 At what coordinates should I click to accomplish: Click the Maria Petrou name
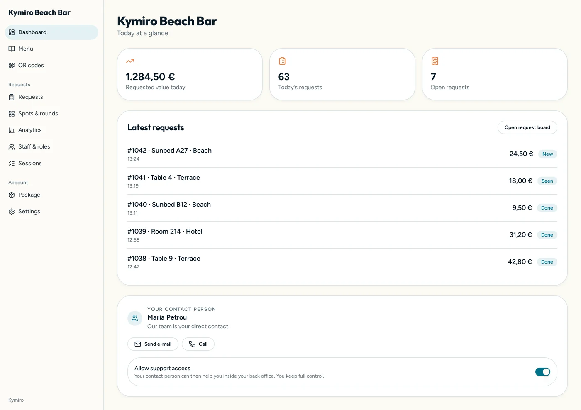[x=167, y=317]
